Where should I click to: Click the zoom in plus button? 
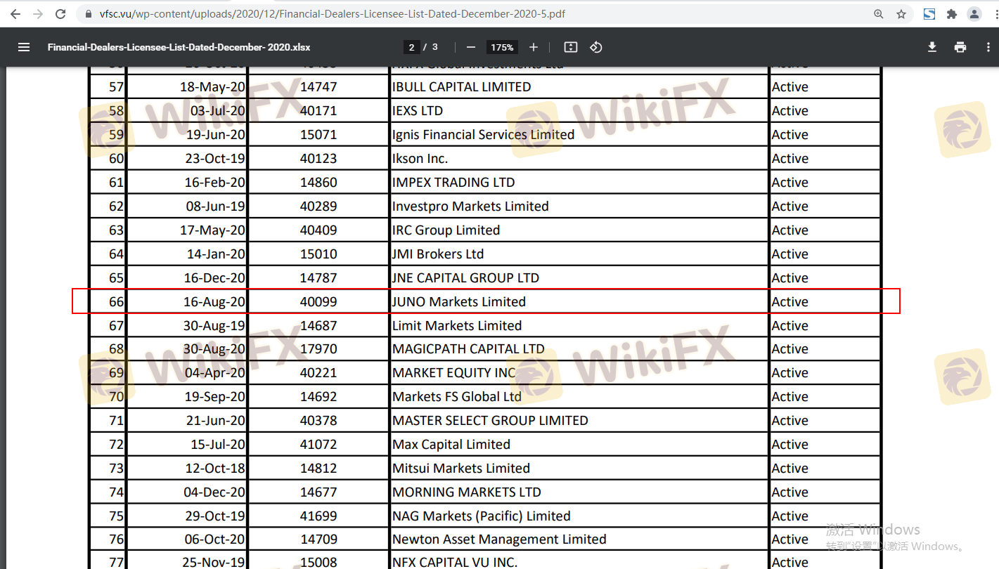point(534,47)
